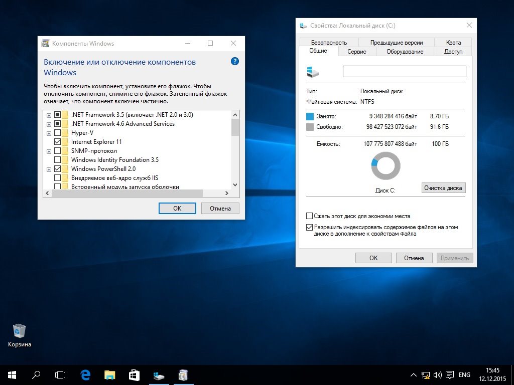Image resolution: width=514 pixels, height=385 pixels.
Task: Click the drive icon in properties title bar
Action: tap(304, 26)
